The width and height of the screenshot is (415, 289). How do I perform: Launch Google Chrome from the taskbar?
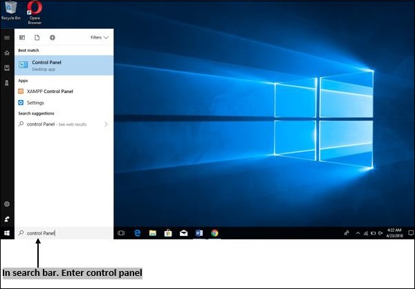click(x=214, y=233)
